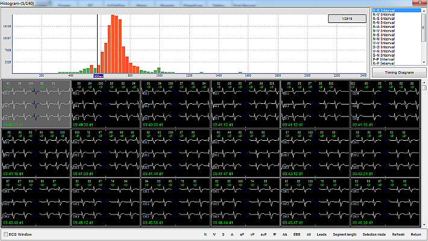Click the interval list scroll-up arrow

pos(424,11)
